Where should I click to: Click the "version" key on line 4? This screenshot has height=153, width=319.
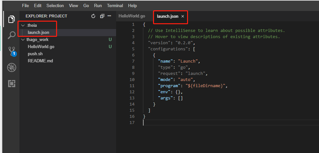tap(159, 43)
